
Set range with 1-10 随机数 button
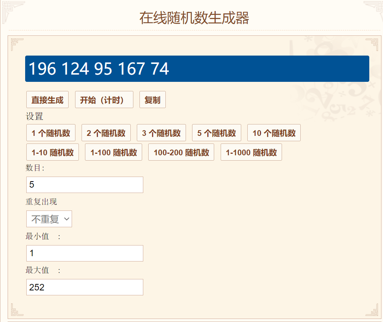pyautogui.click(x=53, y=152)
